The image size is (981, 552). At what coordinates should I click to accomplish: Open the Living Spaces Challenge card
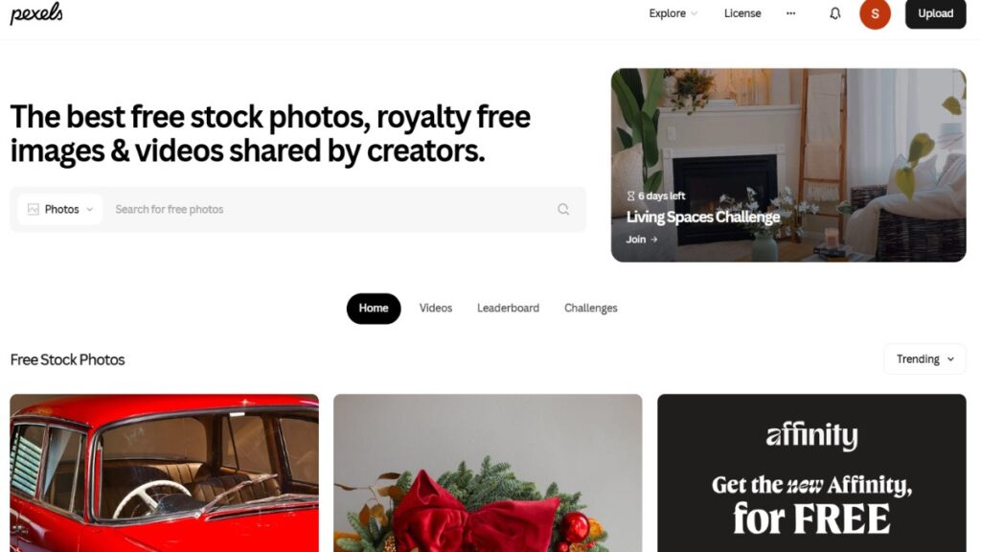[x=788, y=165]
